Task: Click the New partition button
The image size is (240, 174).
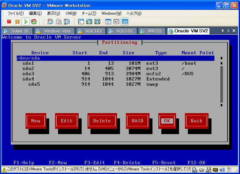Action: (x=36, y=121)
